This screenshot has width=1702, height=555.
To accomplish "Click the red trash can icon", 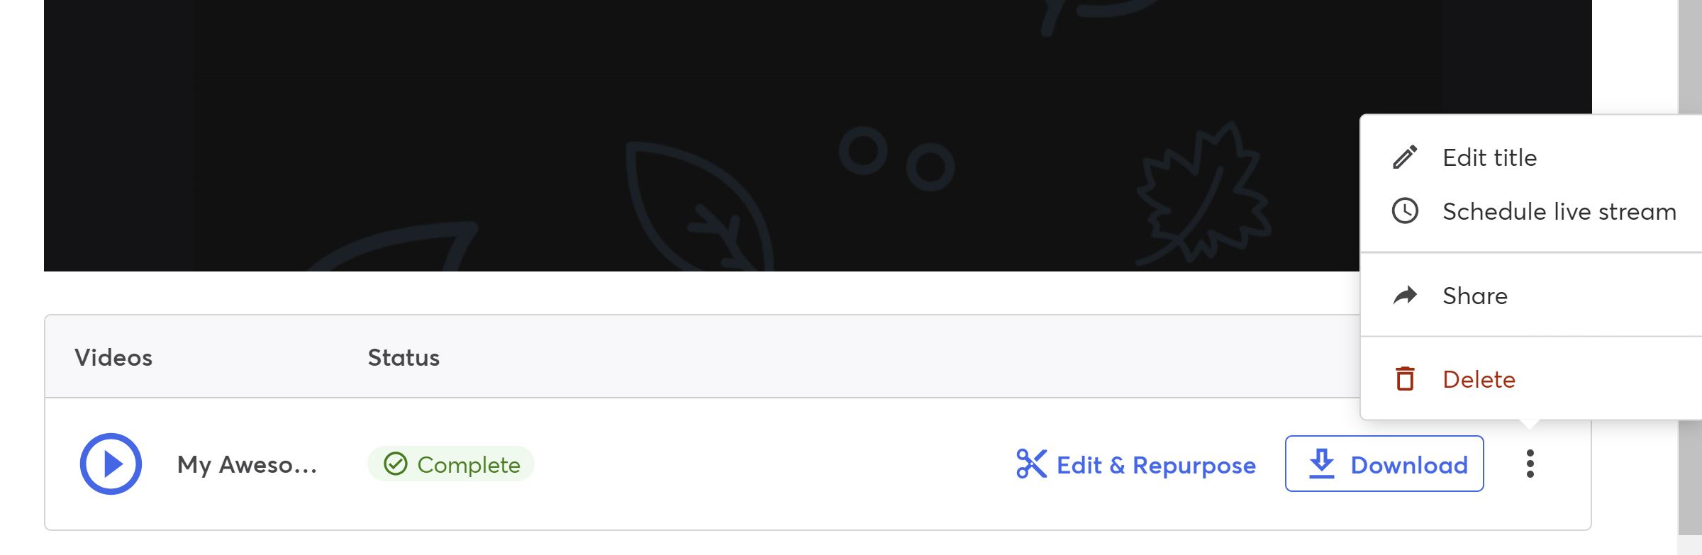I will coord(1405,379).
